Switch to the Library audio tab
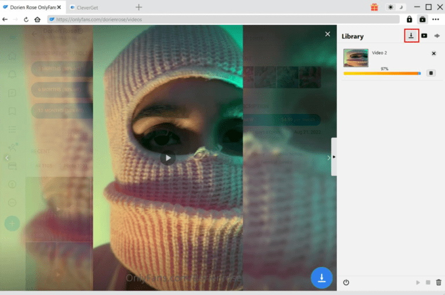 click(437, 36)
